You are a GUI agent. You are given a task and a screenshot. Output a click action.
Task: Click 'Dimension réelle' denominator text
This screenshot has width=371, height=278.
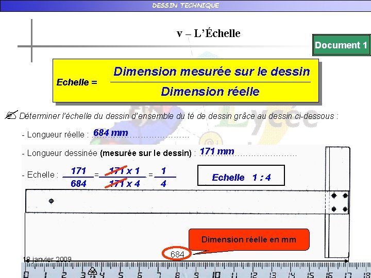pos(210,92)
